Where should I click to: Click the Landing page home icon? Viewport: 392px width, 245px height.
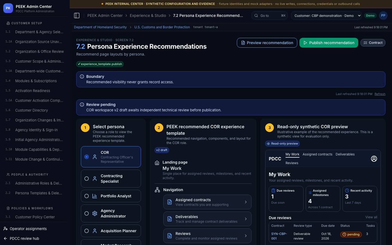tap(157, 163)
